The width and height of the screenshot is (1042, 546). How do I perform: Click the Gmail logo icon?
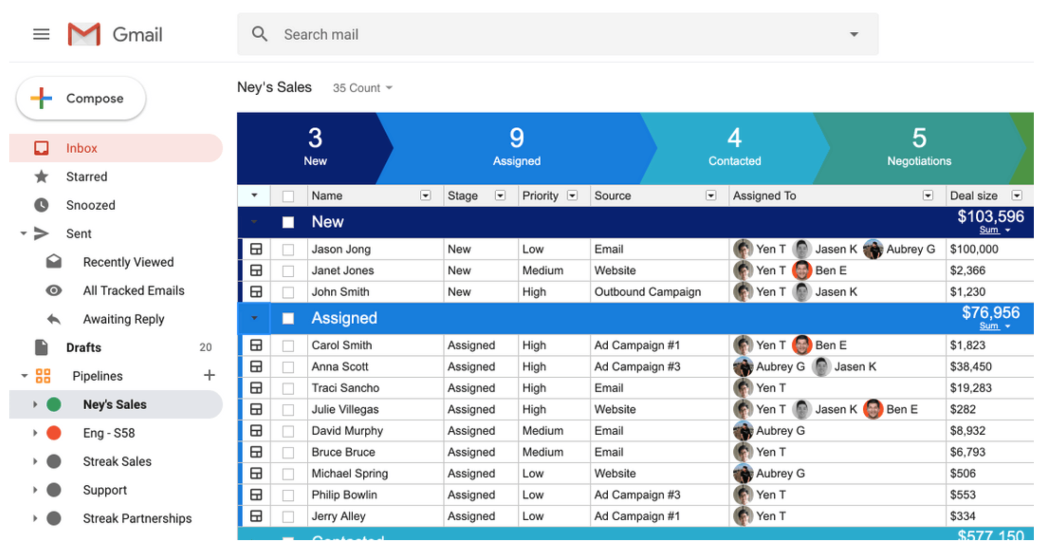84,34
